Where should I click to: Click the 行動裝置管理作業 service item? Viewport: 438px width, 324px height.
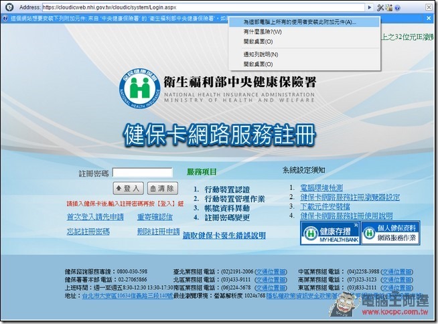tap(234, 199)
